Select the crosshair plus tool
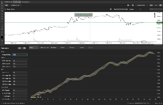Viewport: 163px width, 105px height. 2,5
